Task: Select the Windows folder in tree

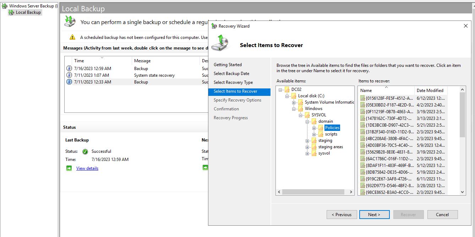Action: point(313,109)
